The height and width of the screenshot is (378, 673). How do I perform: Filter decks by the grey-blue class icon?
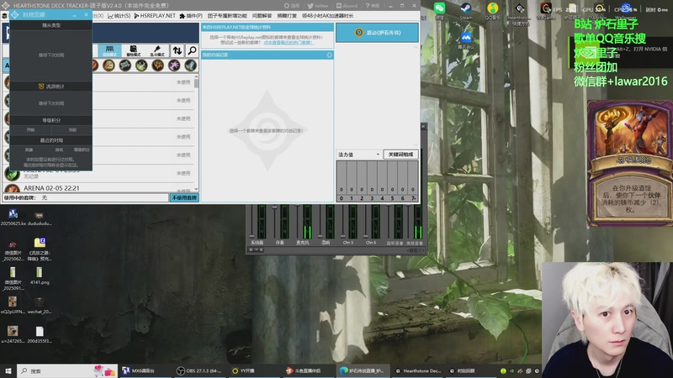pos(125,66)
